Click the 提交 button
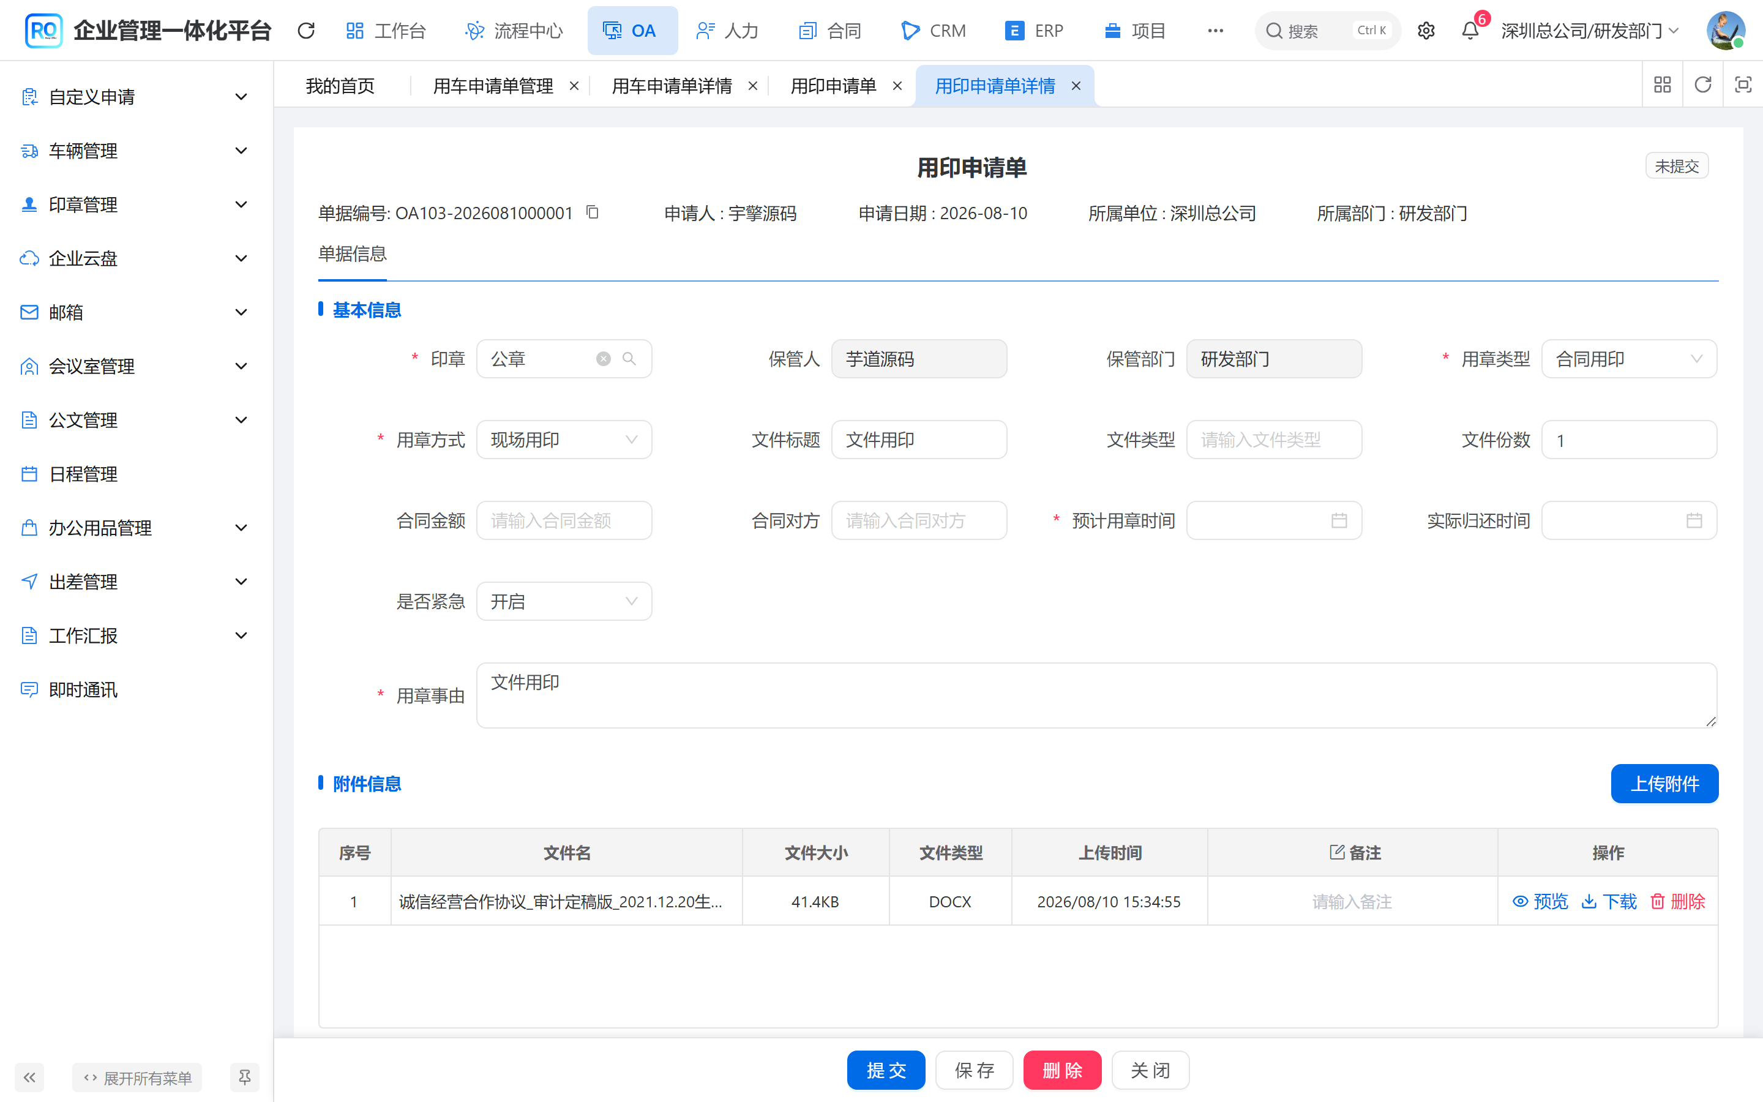This screenshot has width=1763, height=1102. 886,1070
